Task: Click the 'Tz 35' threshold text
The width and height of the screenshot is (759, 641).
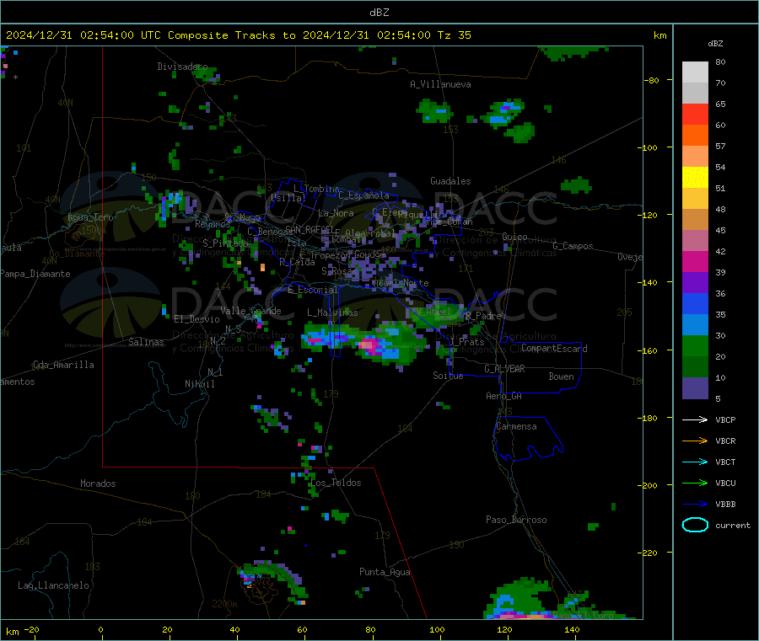Action: [x=454, y=35]
